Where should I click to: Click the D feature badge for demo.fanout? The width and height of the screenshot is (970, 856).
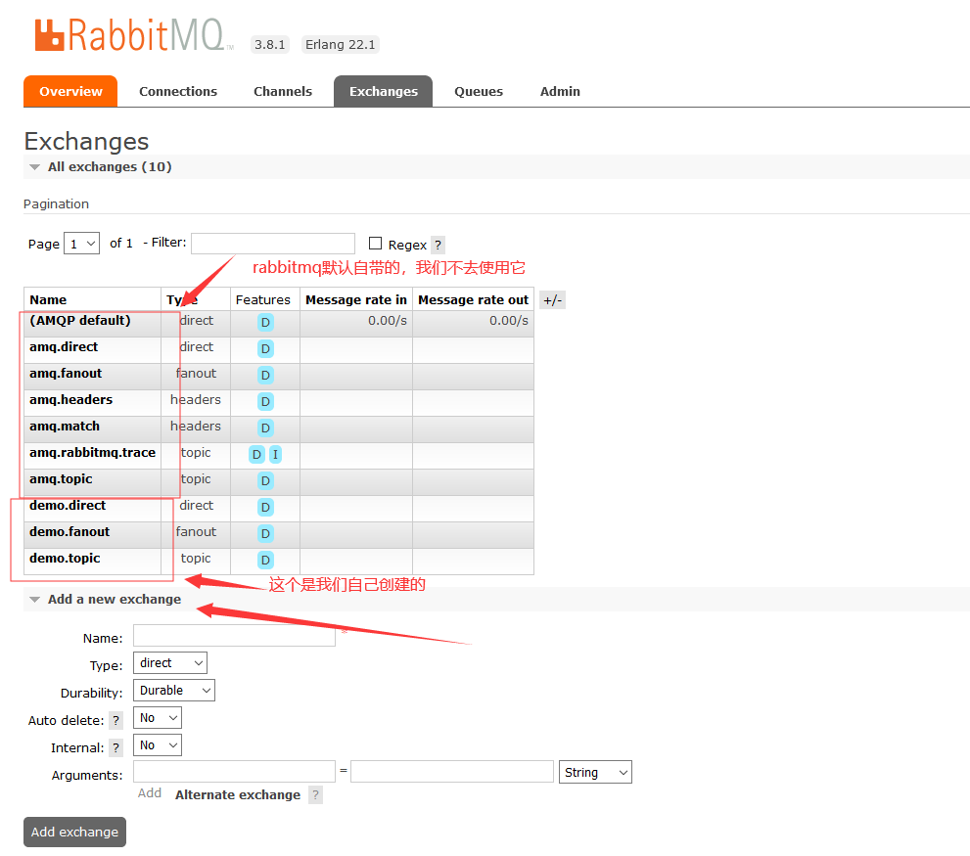tap(265, 534)
